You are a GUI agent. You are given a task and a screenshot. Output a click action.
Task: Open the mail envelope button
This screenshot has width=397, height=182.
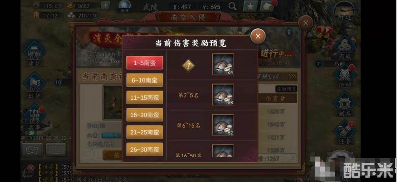(x=32, y=149)
